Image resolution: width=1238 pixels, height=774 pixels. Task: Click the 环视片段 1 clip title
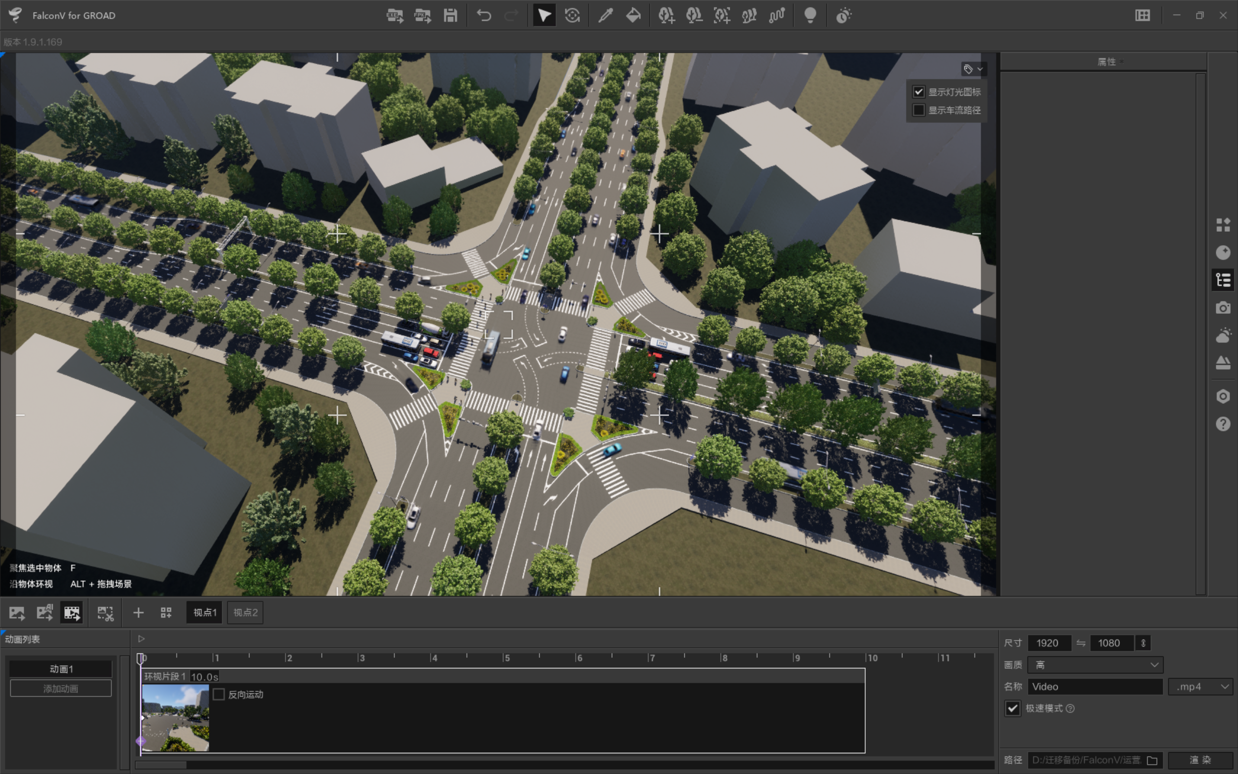click(x=165, y=677)
